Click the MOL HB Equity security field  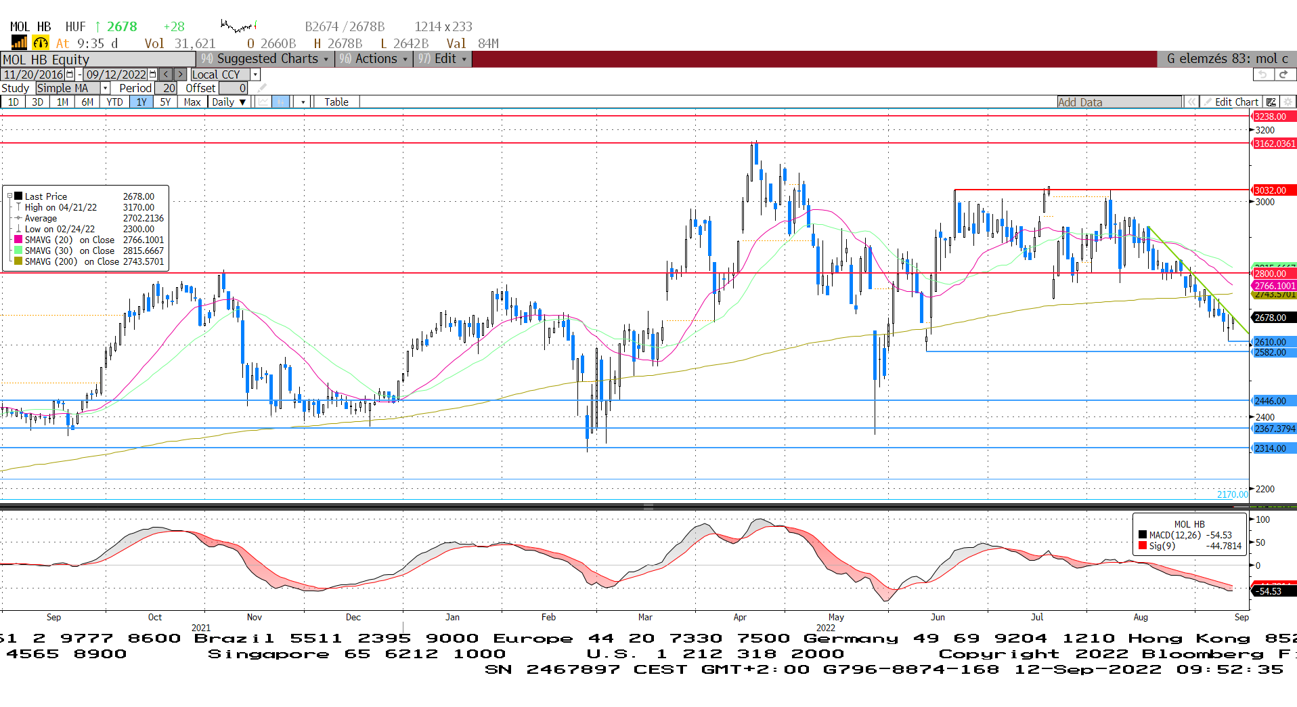[x=98, y=60]
